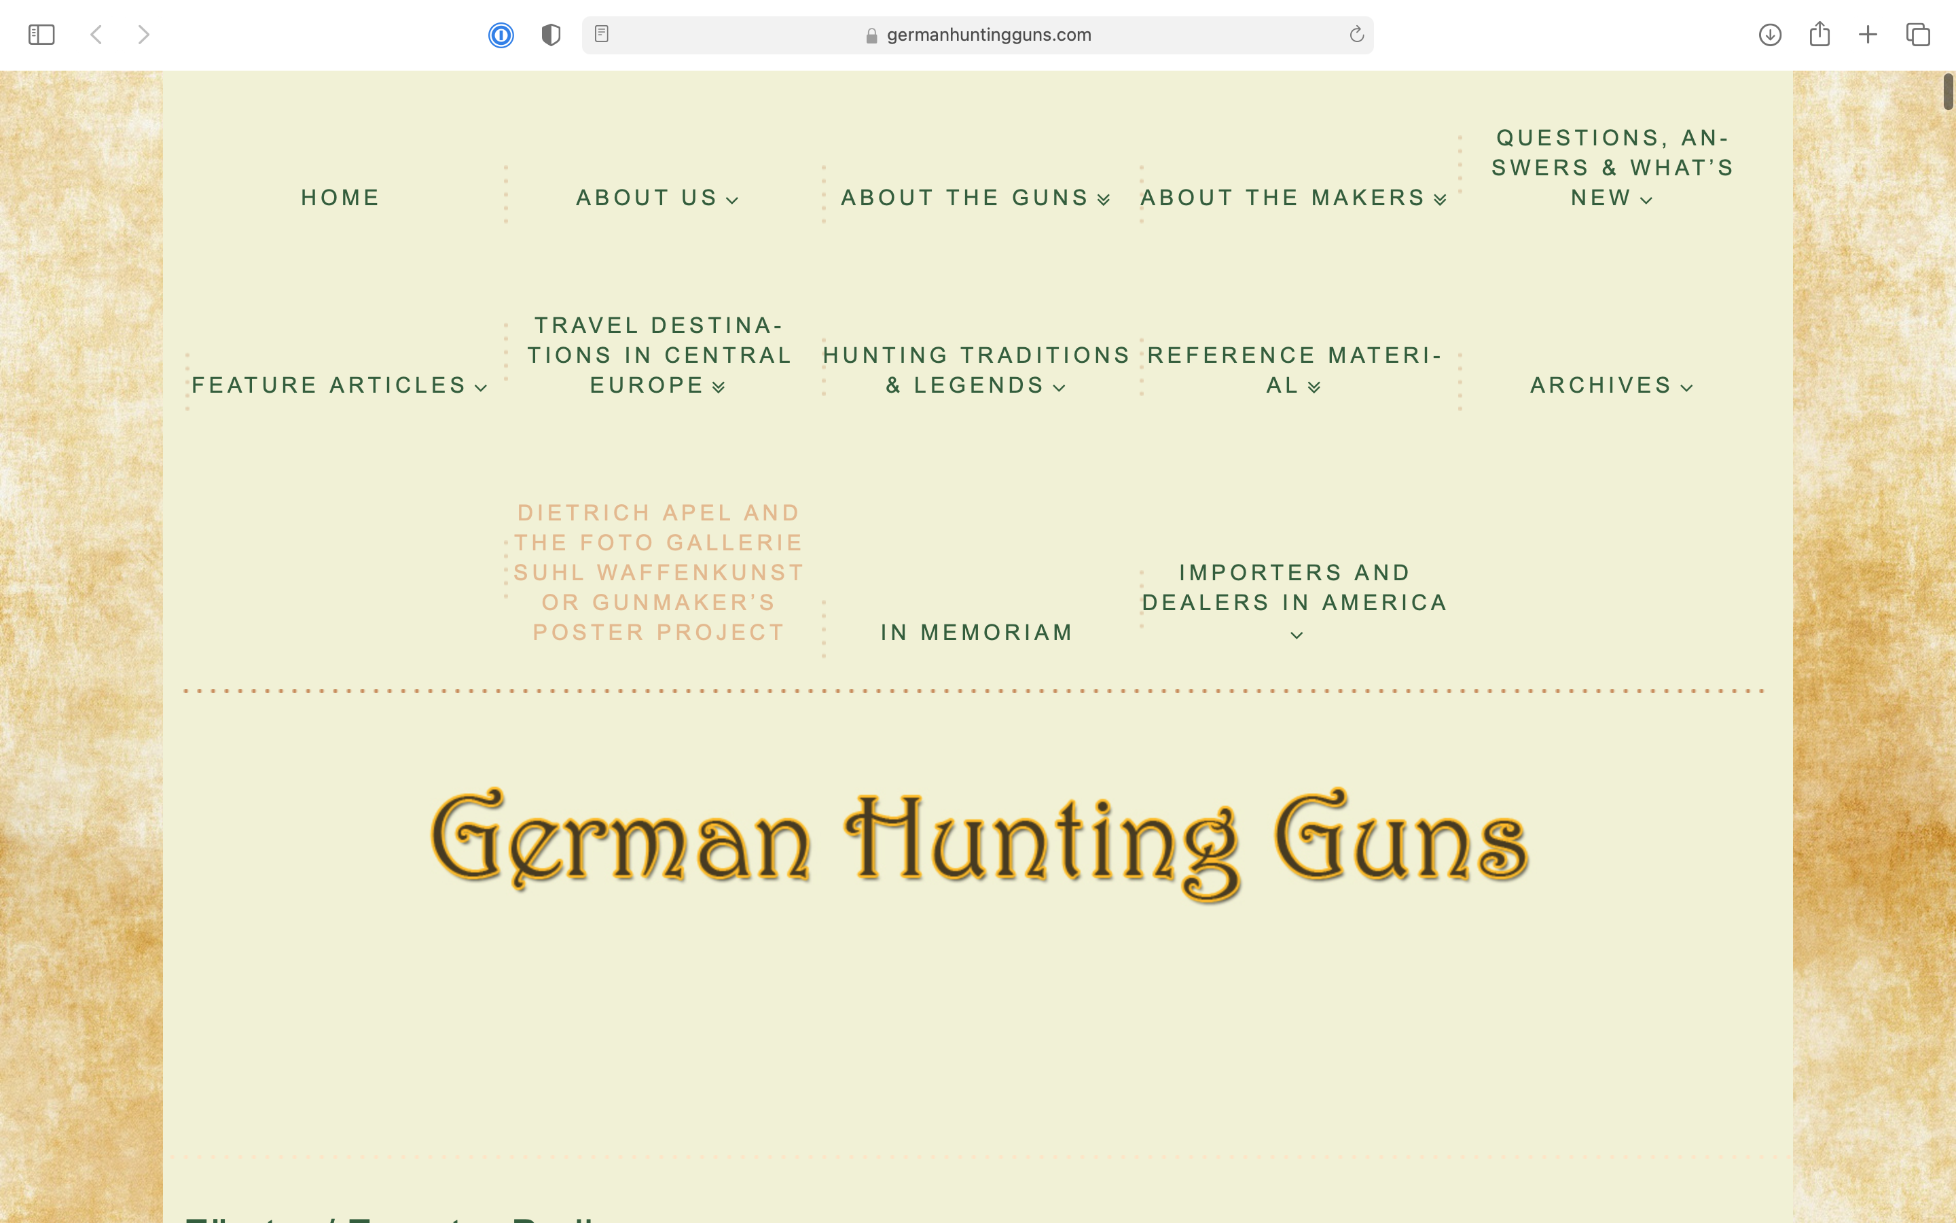Open the 1Password extension icon
The image size is (1956, 1223).
501,35
